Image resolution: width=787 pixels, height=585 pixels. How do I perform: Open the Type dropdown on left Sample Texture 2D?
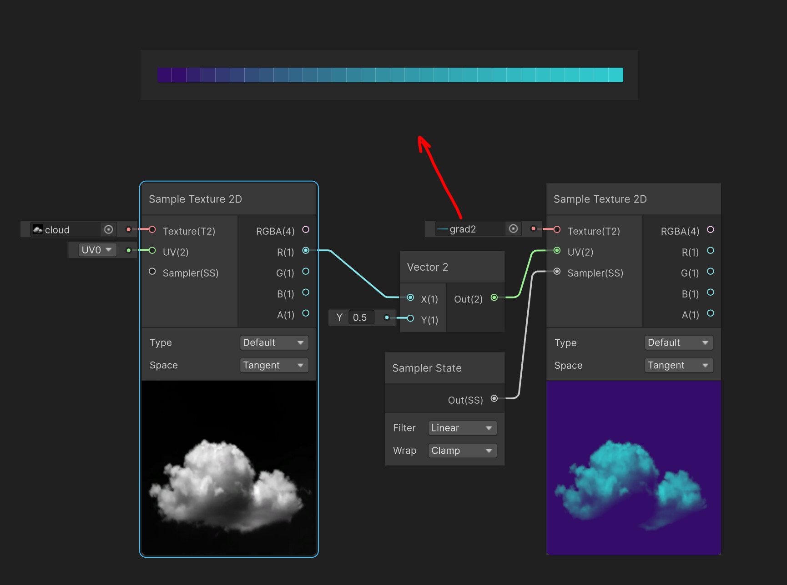pyautogui.click(x=274, y=342)
